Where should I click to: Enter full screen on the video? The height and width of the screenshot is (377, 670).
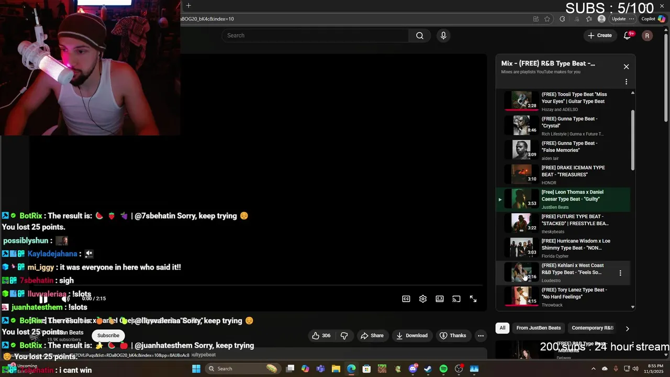[473, 299]
